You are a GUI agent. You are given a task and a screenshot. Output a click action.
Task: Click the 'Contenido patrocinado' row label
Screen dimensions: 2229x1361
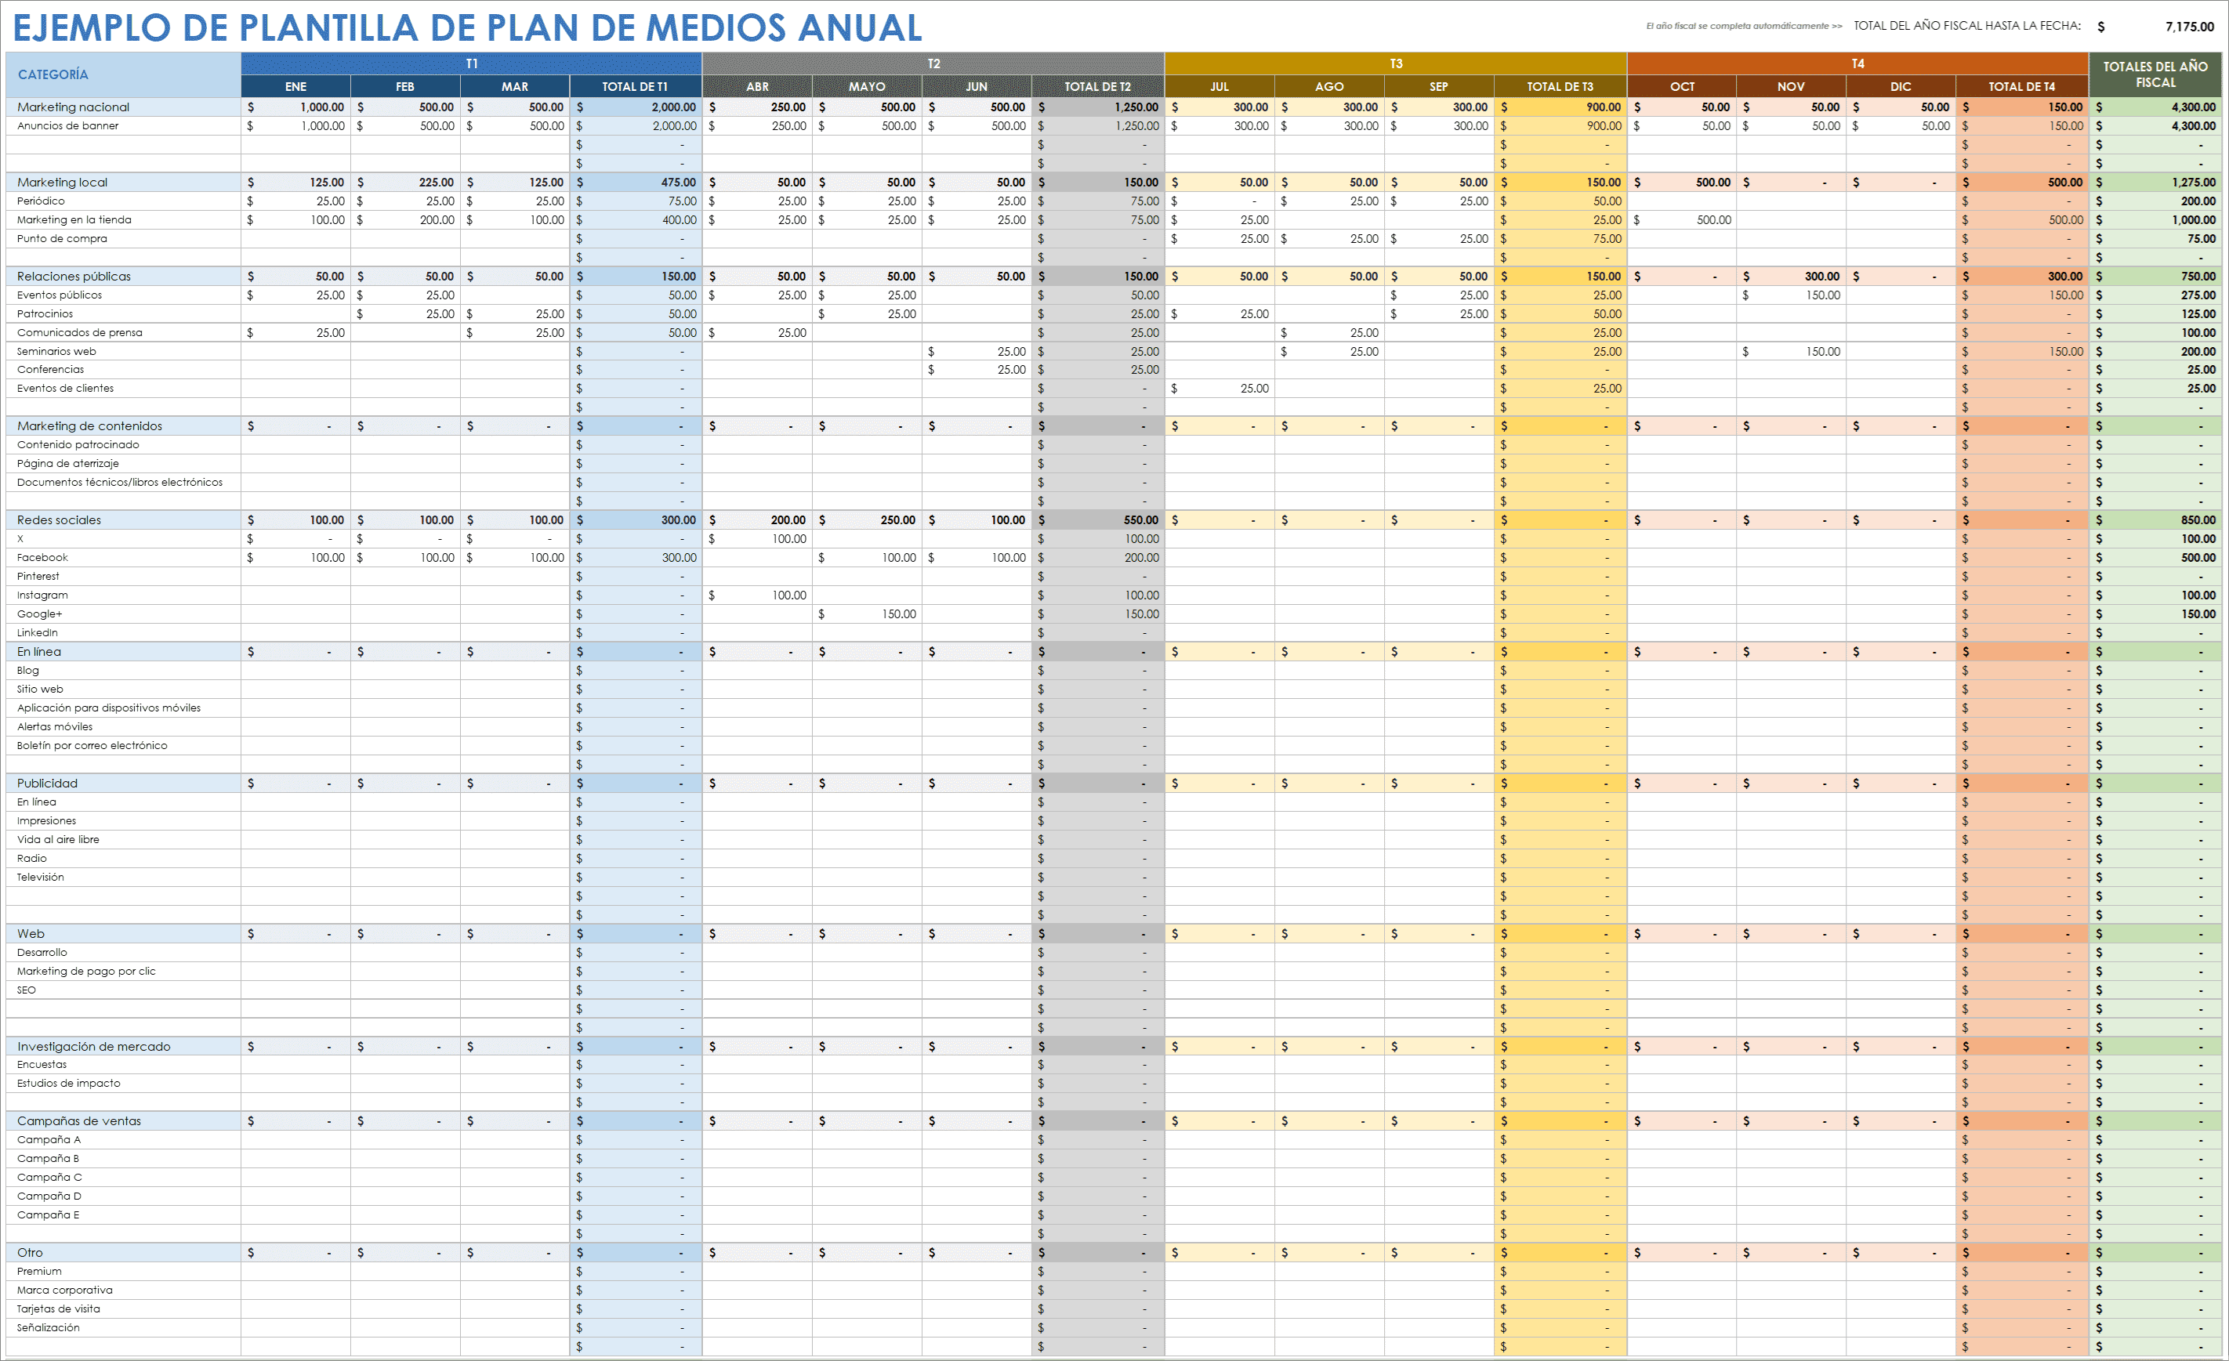point(78,445)
